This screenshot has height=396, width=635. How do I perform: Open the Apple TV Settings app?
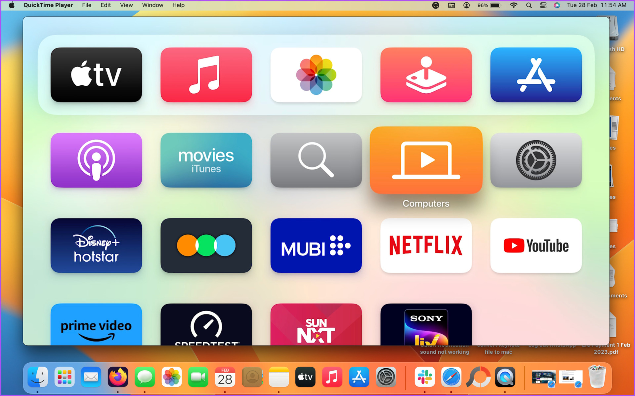click(x=535, y=160)
